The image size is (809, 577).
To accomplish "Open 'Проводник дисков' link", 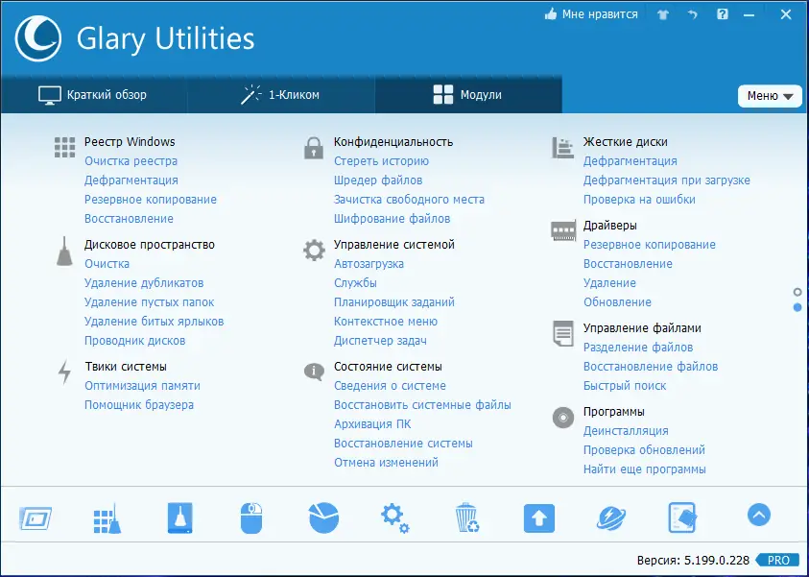I will tap(135, 341).
